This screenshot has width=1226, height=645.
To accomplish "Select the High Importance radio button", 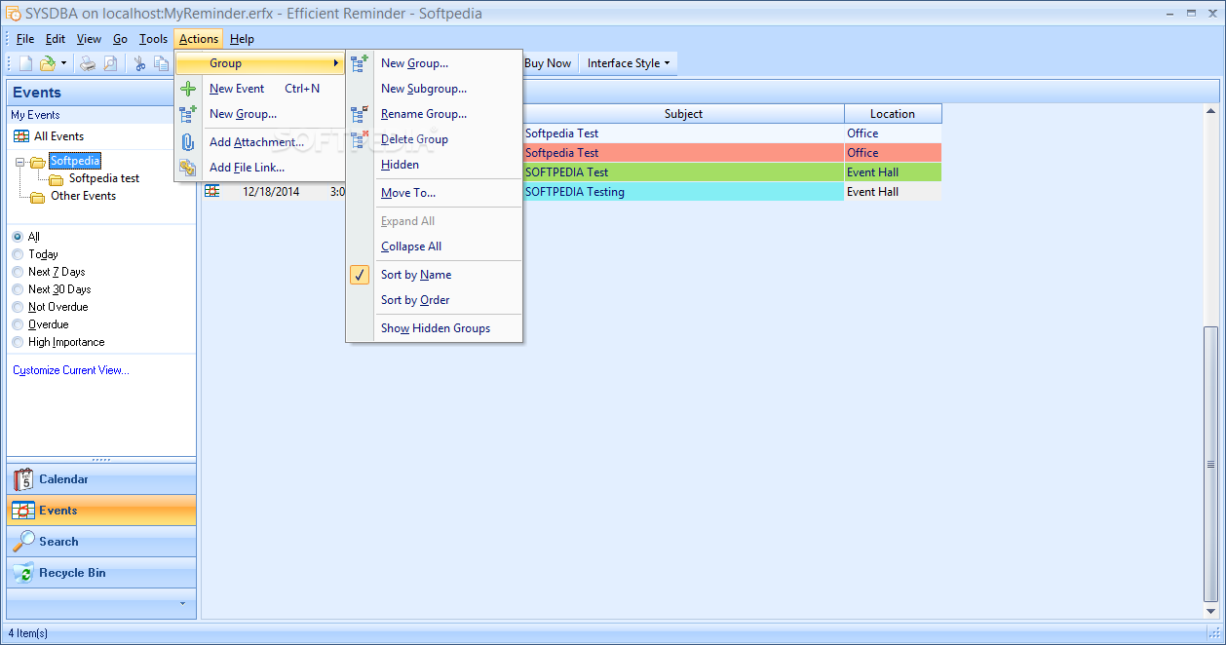I will 18,342.
